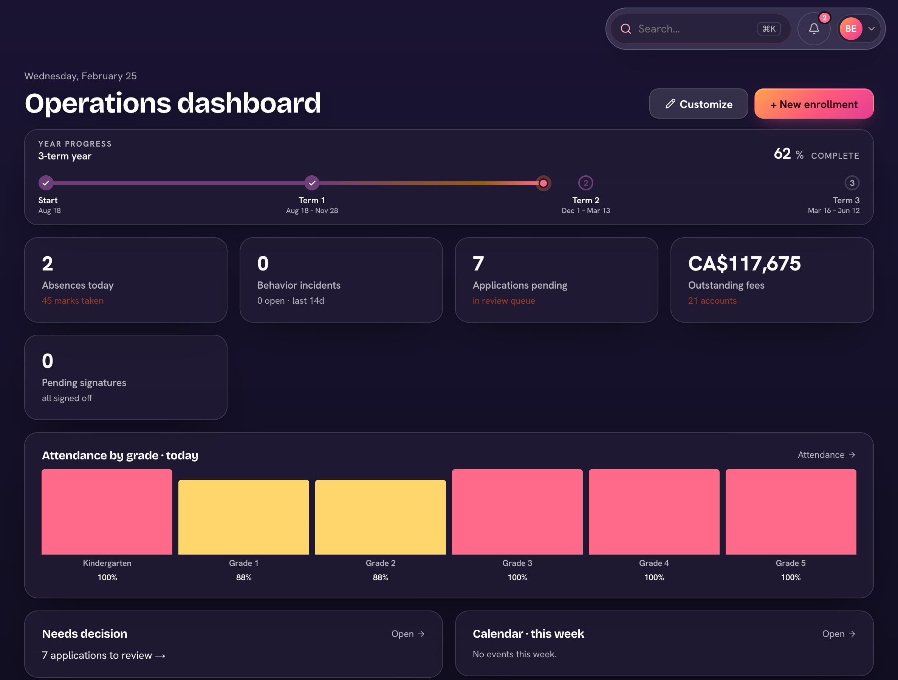Image resolution: width=898 pixels, height=680 pixels.
Task: Click the 'No events this week.' text
Action: [x=515, y=654]
